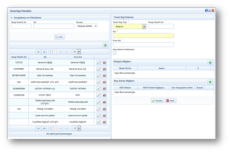This screenshot has height=153, width=230.
Task: Click the İptal cancel button
Action: tap(171, 101)
